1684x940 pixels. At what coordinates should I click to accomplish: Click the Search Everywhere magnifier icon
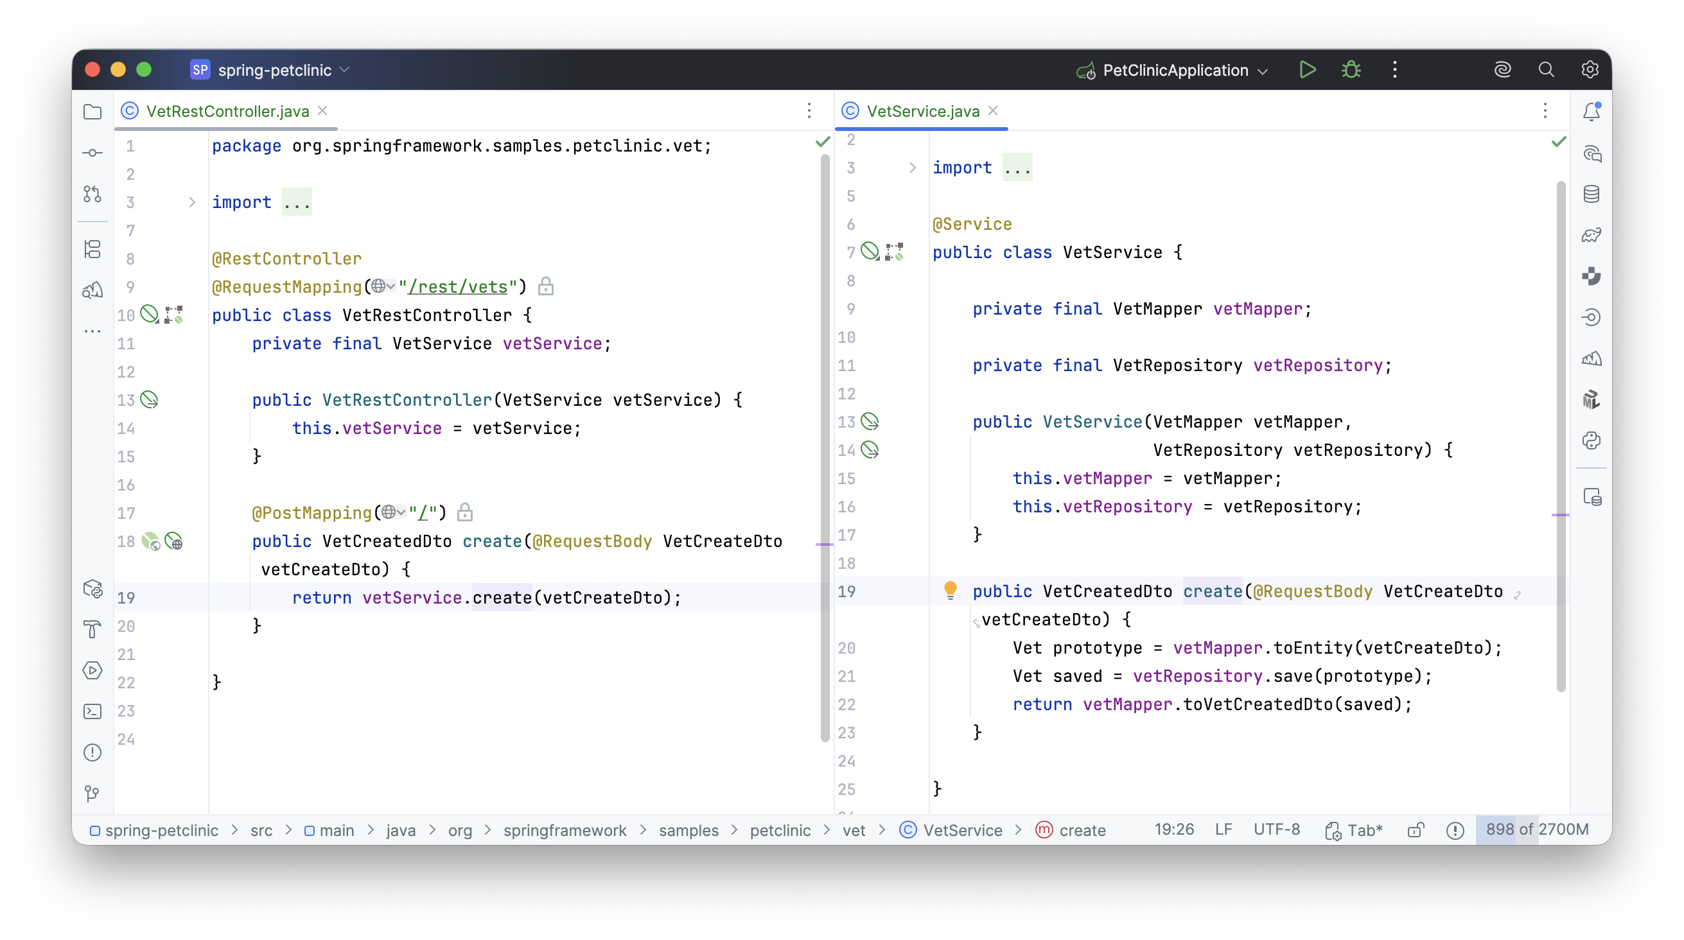[x=1546, y=70]
